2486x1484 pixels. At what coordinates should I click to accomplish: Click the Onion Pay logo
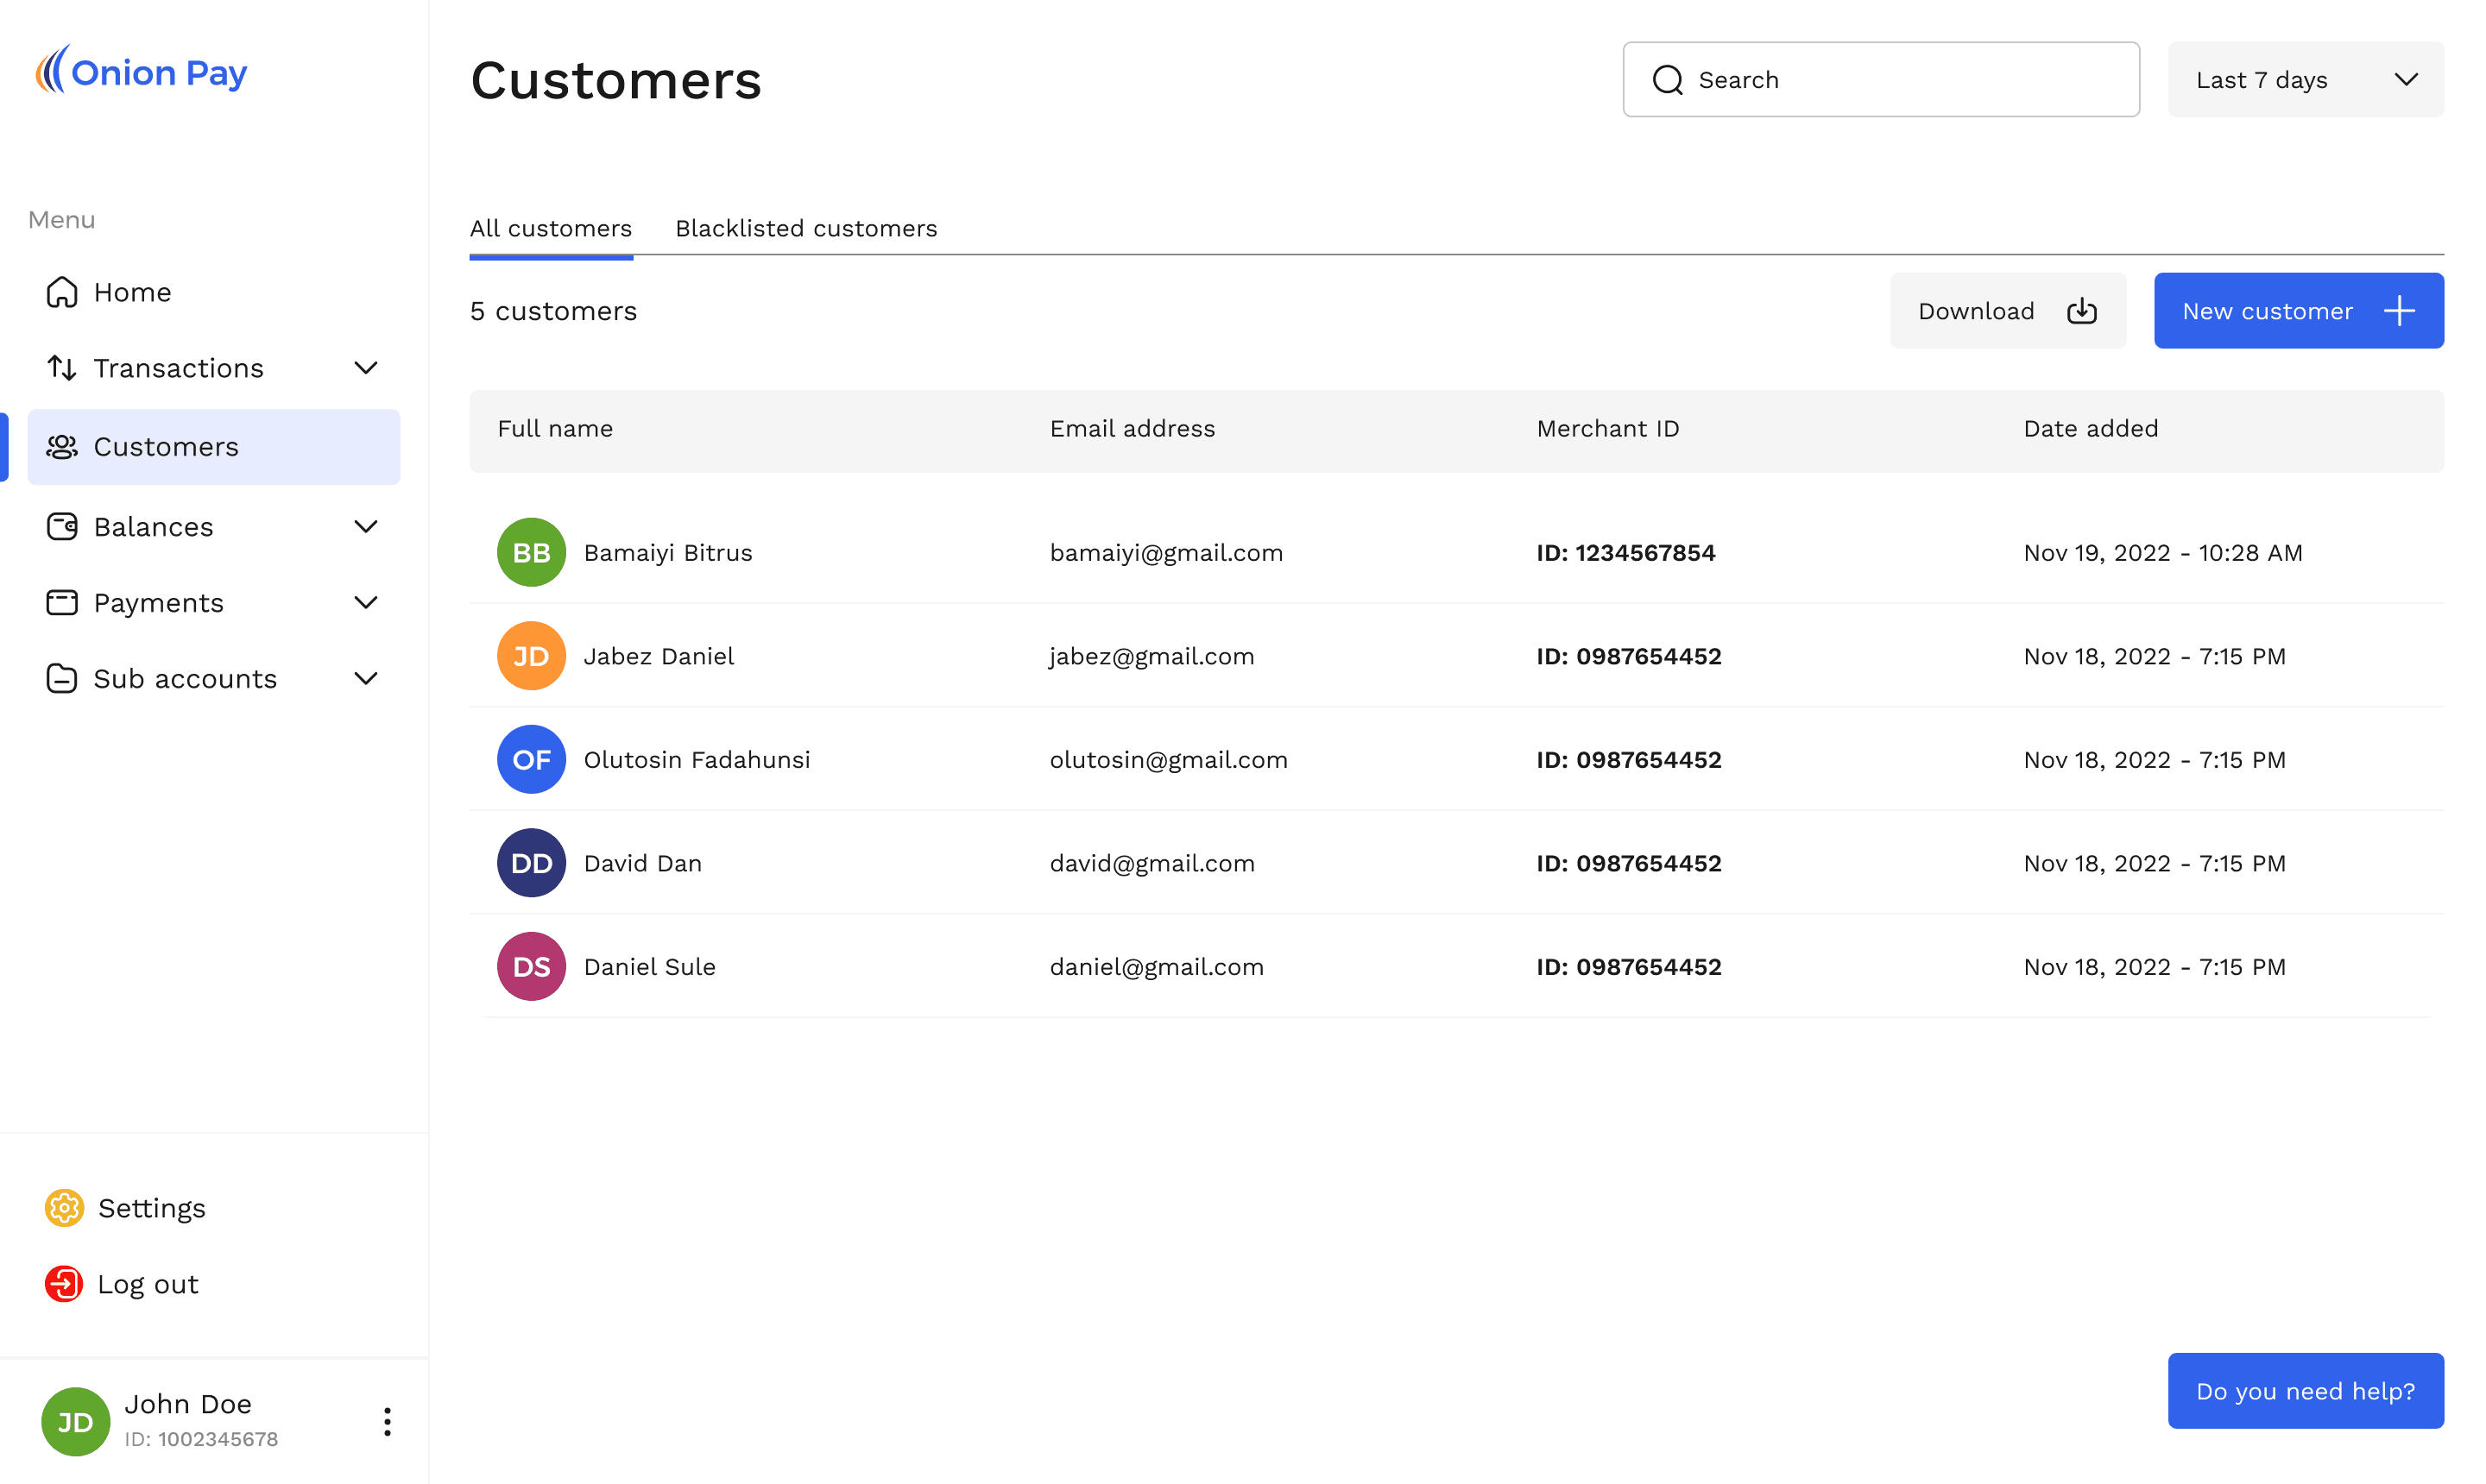click(x=141, y=71)
